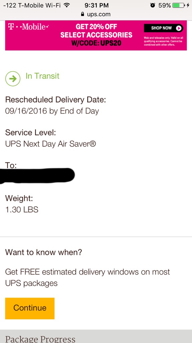Click the yellow Continue button
The height and width of the screenshot is (343, 192).
[30, 308]
